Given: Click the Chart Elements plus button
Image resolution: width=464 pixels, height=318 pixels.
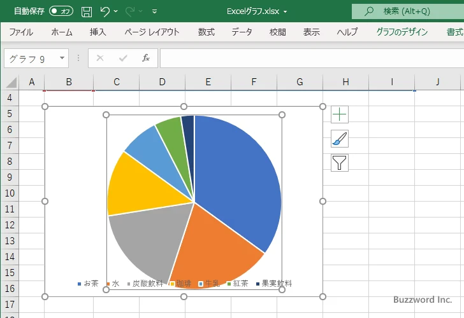Looking at the screenshot, I should click(x=340, y=114).
